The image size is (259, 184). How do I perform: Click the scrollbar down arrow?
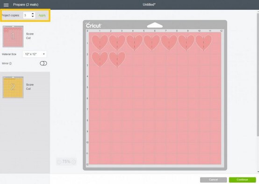click(x=258, y=172)
